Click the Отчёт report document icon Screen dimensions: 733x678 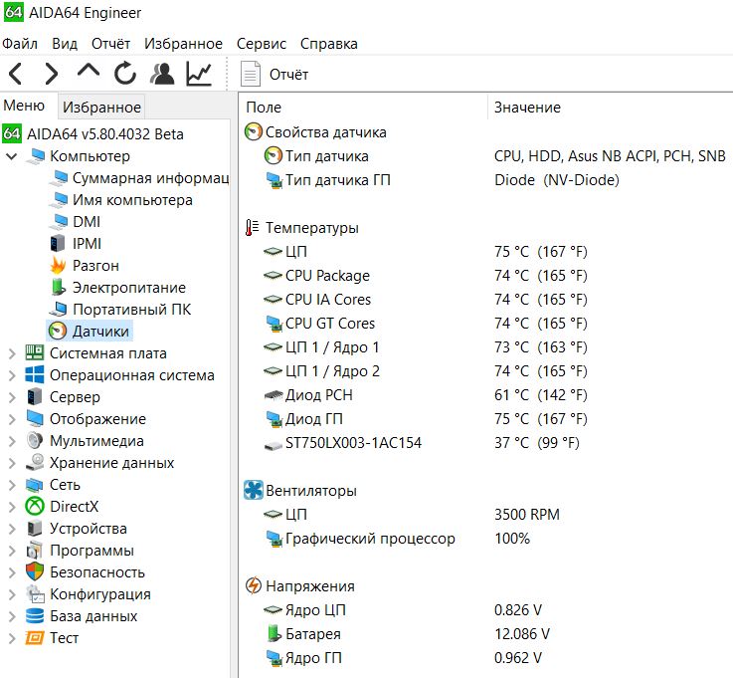coord(251,74)
